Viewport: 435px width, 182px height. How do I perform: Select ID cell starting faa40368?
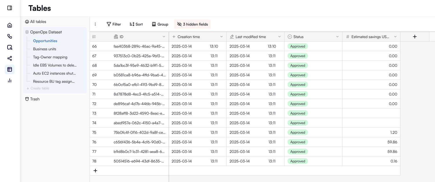point(139,46)
